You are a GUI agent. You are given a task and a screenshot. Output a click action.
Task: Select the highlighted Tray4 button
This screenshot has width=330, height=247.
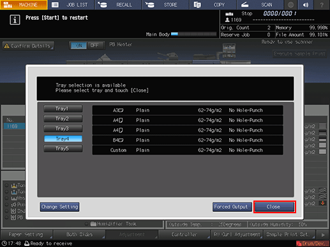pos(63,139)
